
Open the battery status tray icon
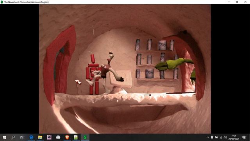pyautogui.click(x=216, y=137)
